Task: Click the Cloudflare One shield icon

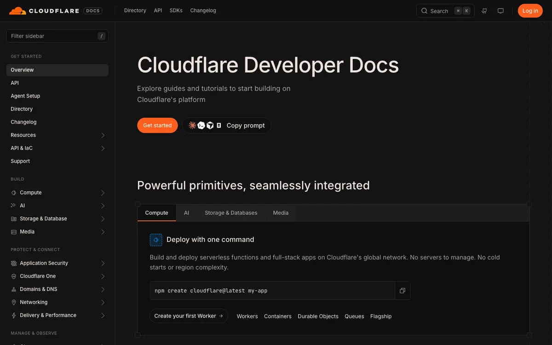Action: [14, 276]
